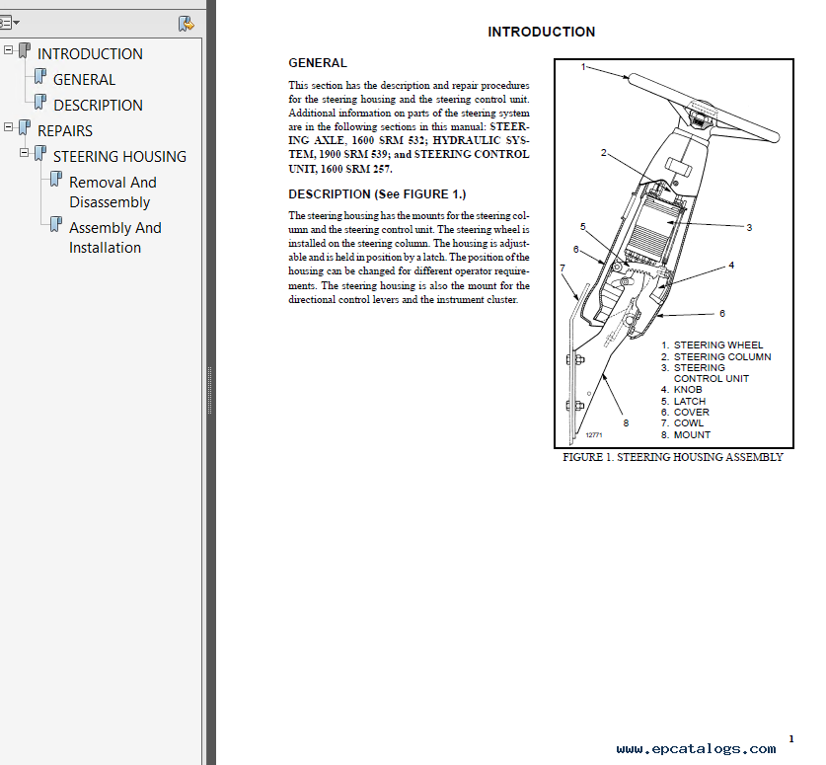This screenshot has height=765, width=826.
Task: Click the expand current bookmark icon
Action: 186,24
